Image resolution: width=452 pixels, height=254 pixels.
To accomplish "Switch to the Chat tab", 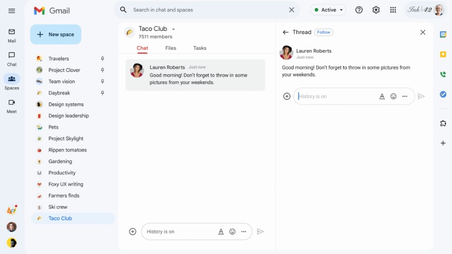I will [142, 48].
